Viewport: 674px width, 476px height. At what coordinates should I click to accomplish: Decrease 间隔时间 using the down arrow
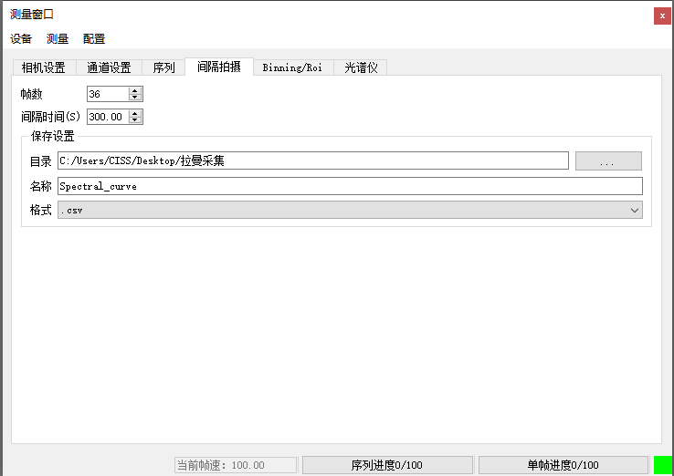(x=135, y=120)
